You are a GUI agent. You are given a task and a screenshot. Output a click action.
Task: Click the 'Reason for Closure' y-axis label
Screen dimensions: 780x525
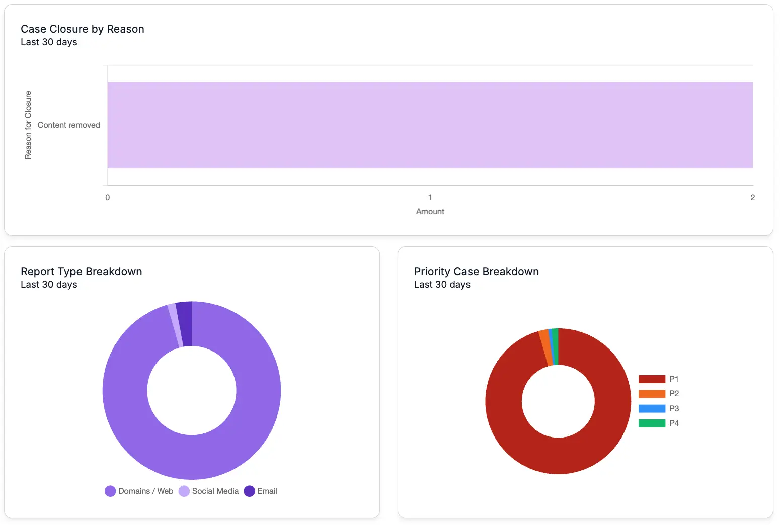click(28, 125)
